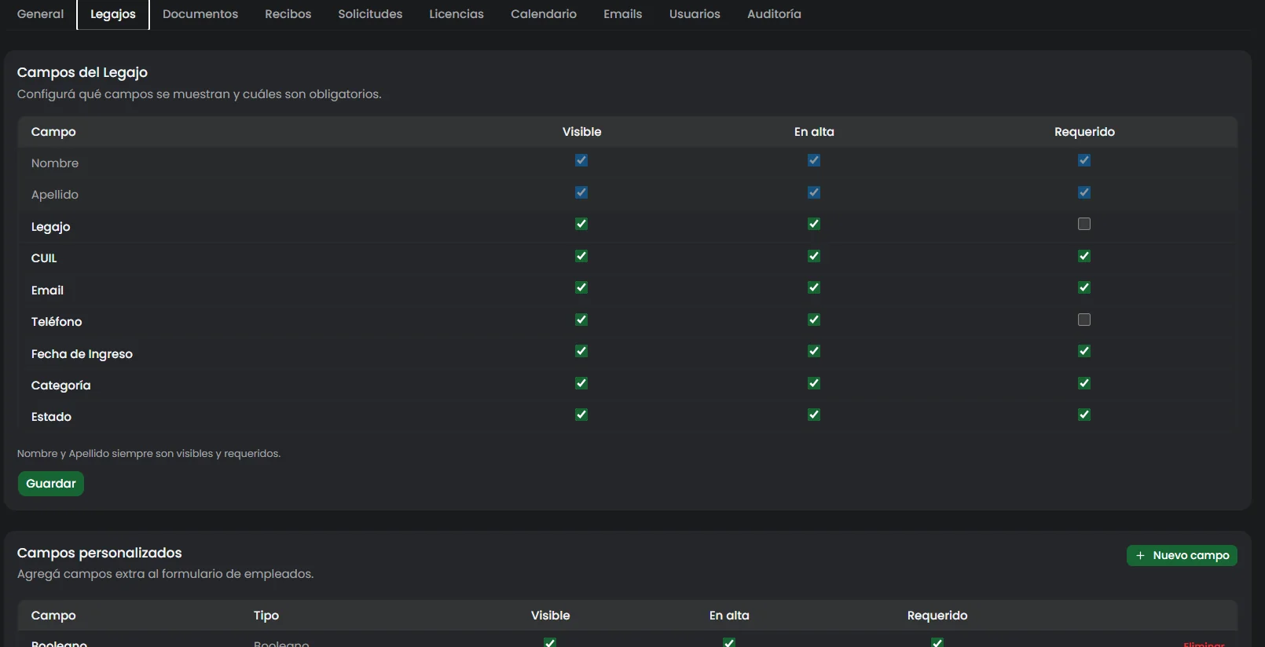Uncheck Visible for the Categoría field

(581, 383)
